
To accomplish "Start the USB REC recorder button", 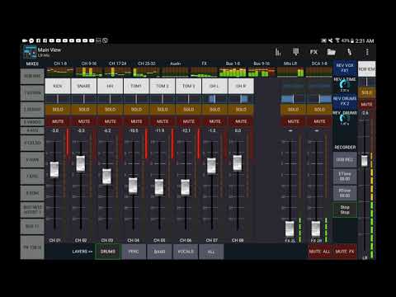I will [x=345, y=160].
